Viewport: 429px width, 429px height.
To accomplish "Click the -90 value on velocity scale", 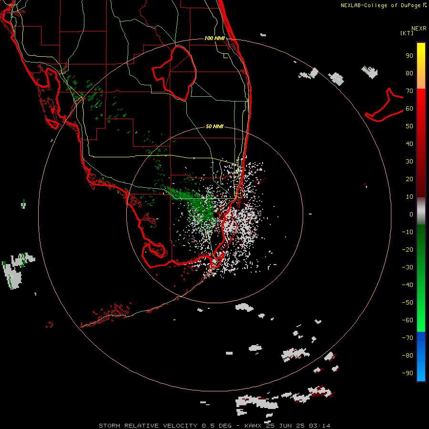I will 408,373.
